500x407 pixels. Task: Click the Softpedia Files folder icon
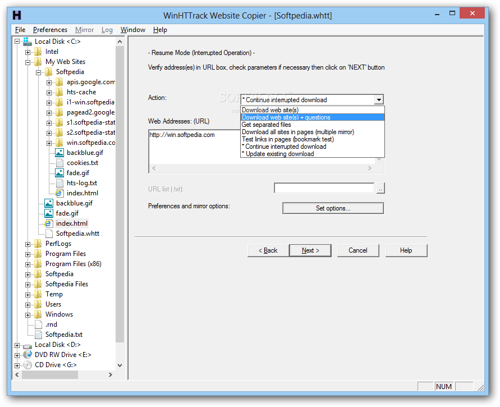(x=38, y=284)
